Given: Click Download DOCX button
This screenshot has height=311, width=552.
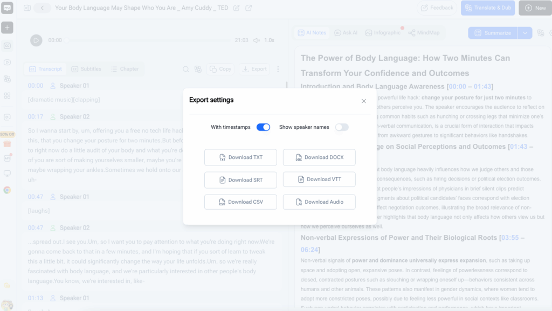Looking at the screenshot, I should click(319, 157).
